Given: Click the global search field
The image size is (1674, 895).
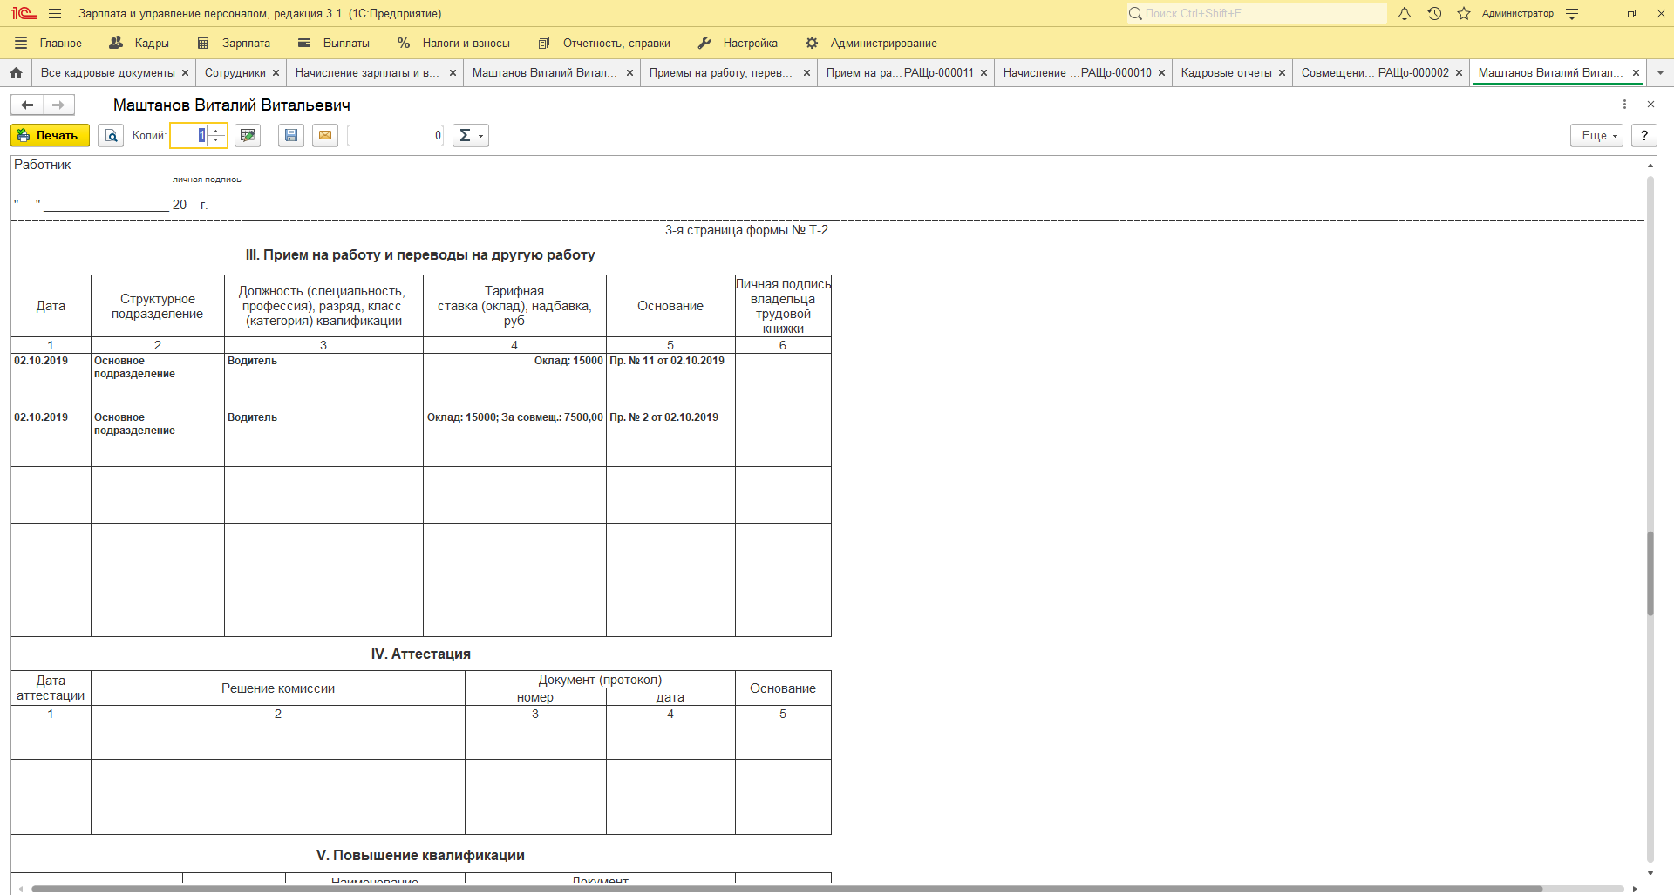Looking at the screenshot, I should pyautogui.click(x=1255, y=14).
